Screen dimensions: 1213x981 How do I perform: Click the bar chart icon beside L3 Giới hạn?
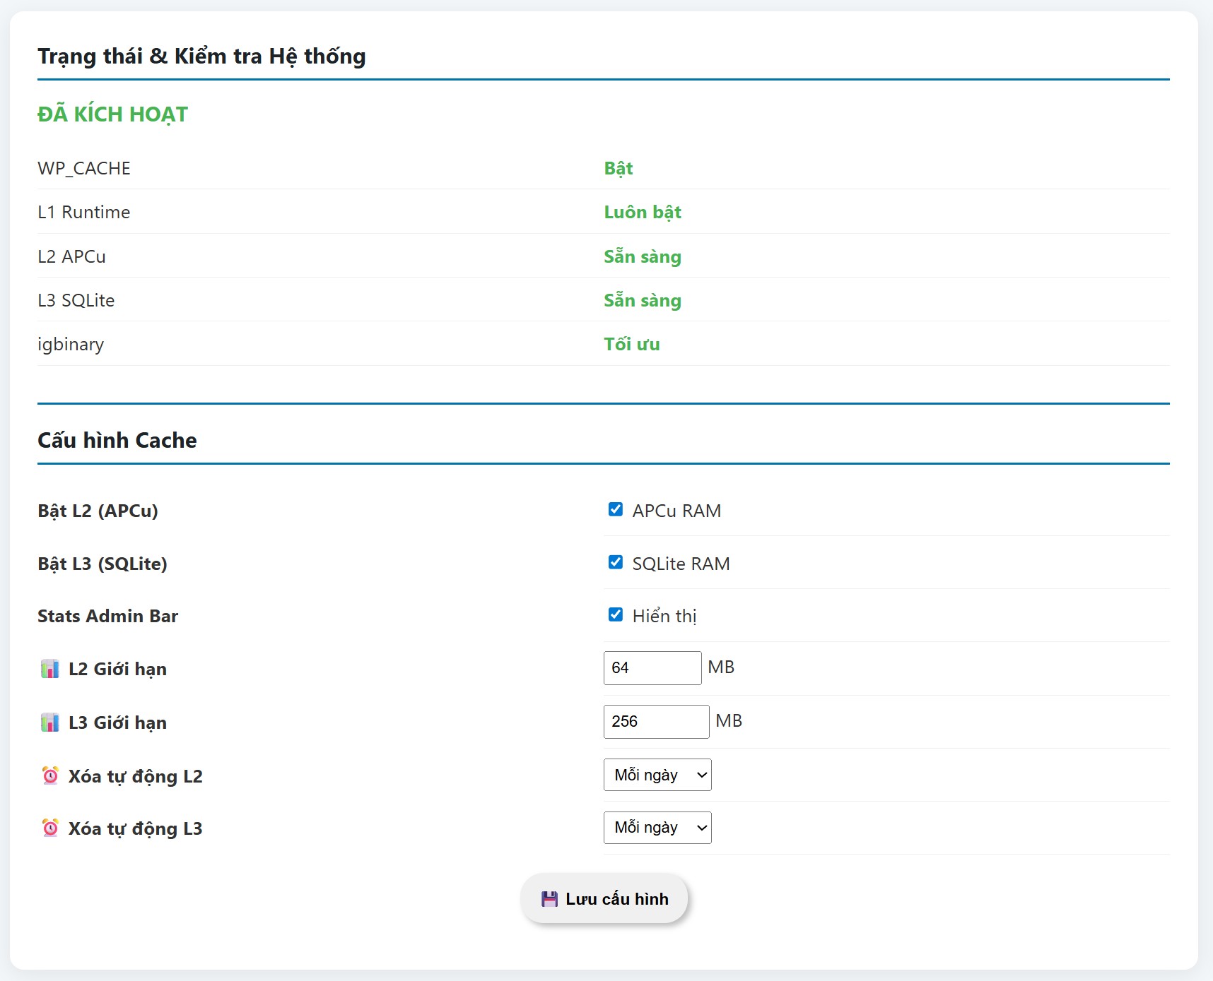50,723
